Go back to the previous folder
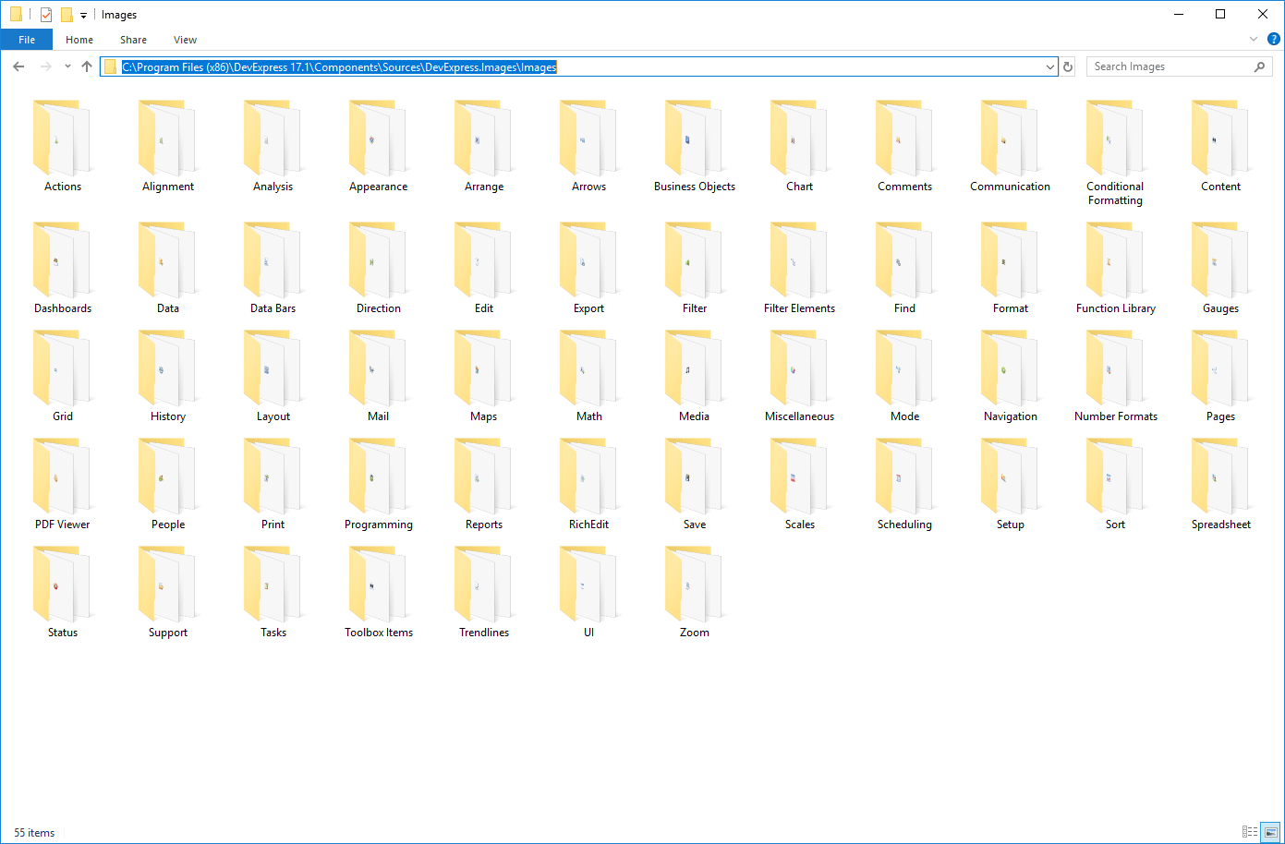The height and width of the screenshot is (844, 1285). pos(18,66)
